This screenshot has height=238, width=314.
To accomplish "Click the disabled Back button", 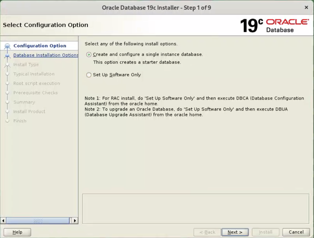I will click(x=207, y=232).
